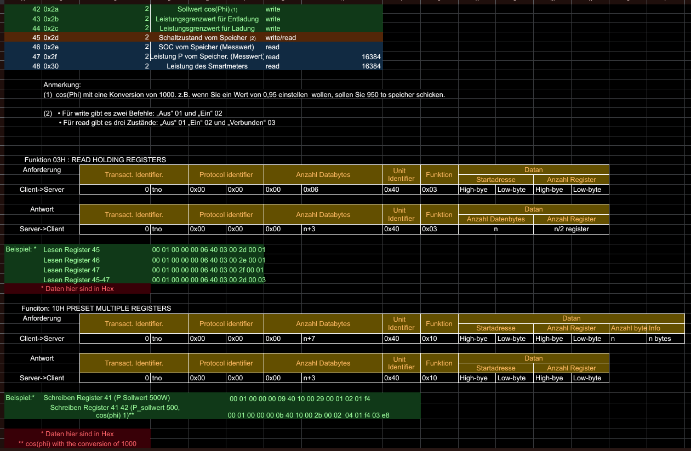Click the hex address cell 0x2e
691x451 pixels.
click(x=51, y=47)
